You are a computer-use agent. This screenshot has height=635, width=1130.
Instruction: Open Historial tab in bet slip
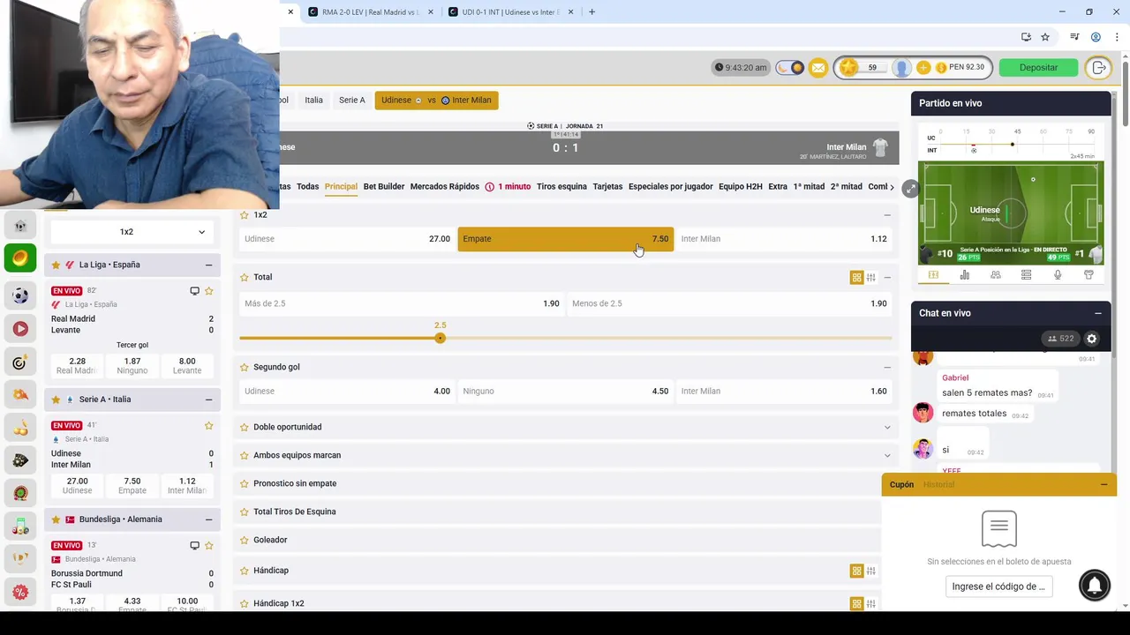click(938, 484)
